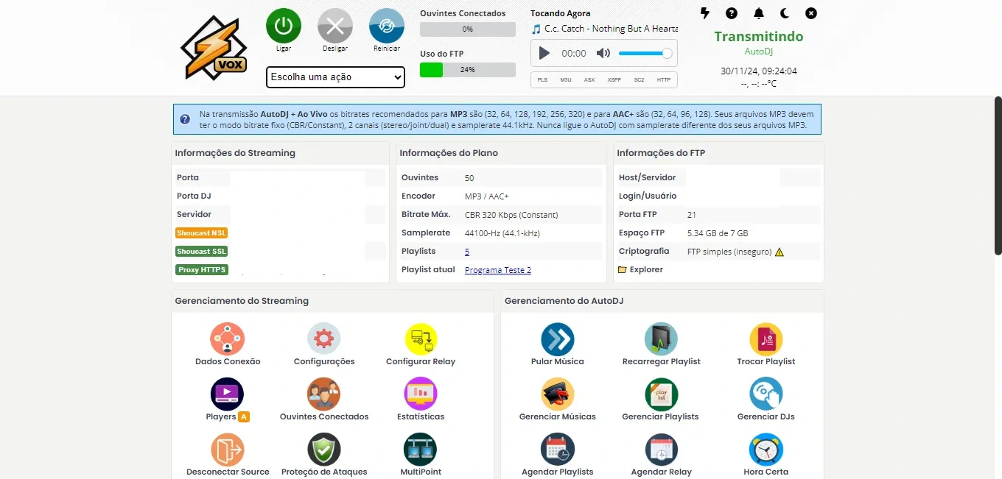1002x479 pixels.
Task: Open the FTP Explorer link
Action: pyautogui.click(x=645, y=270)
